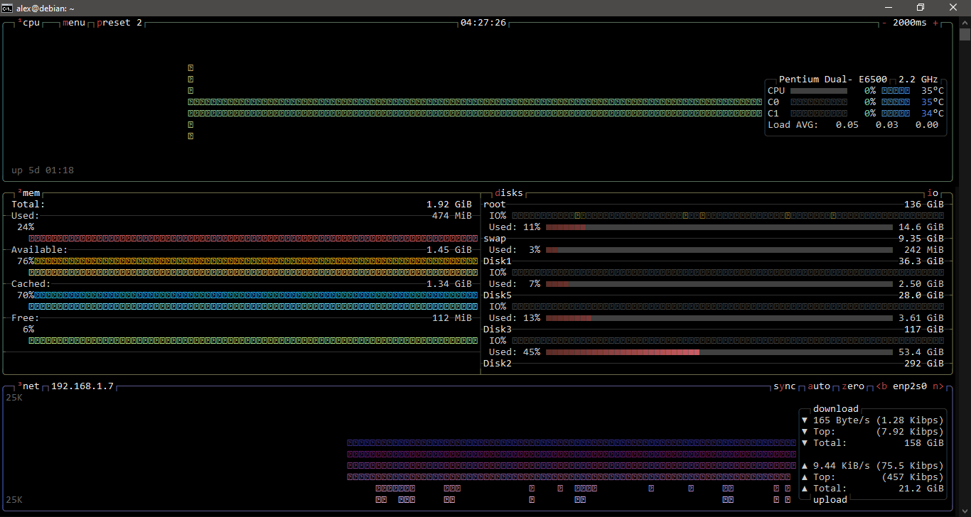971x517 pixels.
Task: Select the next network interface with the n> arrow
Action: pyautogui.click(x=938, y=386)
